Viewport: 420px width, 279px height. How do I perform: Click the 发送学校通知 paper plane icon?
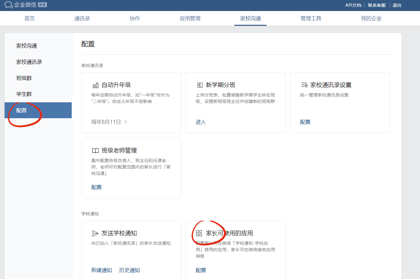(x=95, y=233)
